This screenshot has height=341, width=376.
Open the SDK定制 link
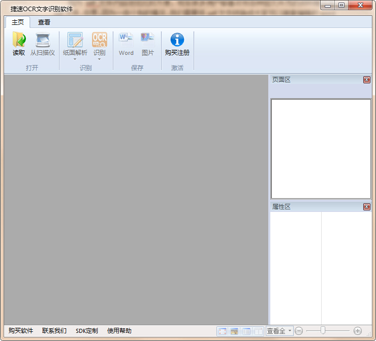pos(87,331)
